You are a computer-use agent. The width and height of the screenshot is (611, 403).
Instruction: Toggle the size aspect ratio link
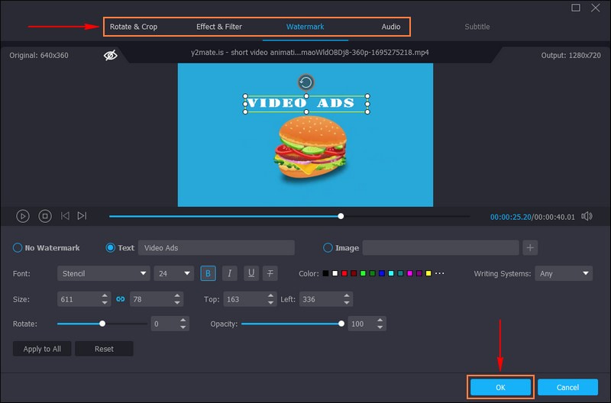pyautogui.click(x=120, y=299)
